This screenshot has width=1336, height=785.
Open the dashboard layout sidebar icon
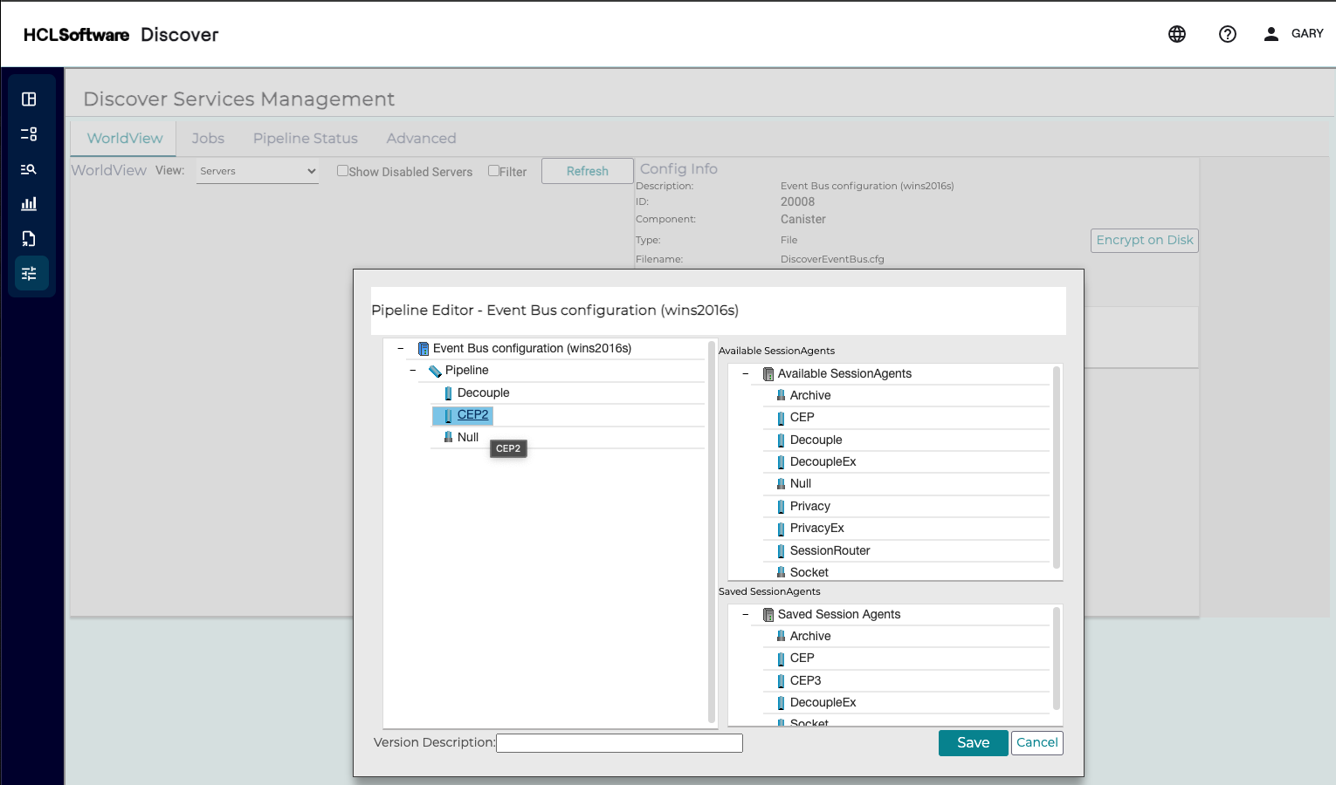29,99
